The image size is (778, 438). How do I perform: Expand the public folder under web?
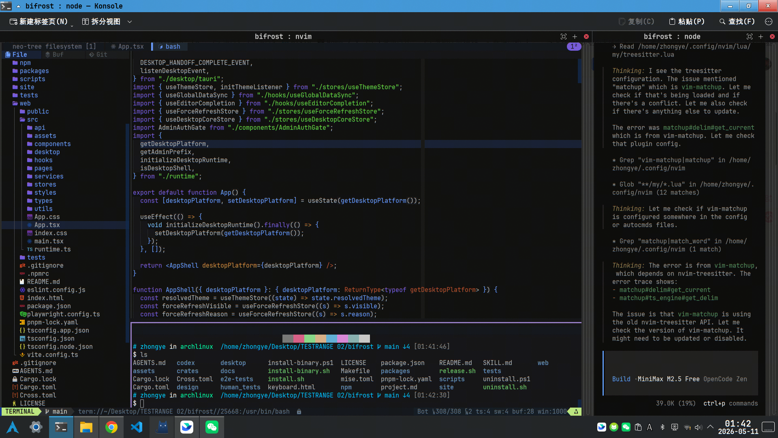[x=34, y=112]
